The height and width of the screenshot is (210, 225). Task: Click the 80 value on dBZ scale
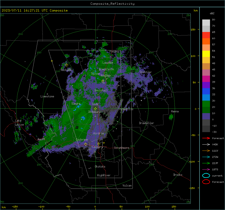213,20
